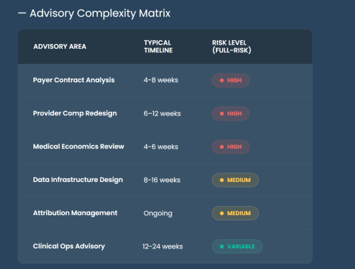
Task: Select the RISK LEVEL (FULL-RISK) column header
Action: click(231, 47)
